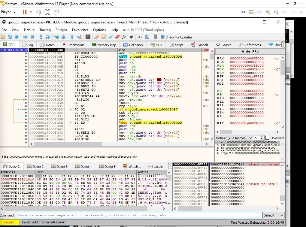The image size is (306, 227).
Task: Click into the Command input field
Action: click(x=138, y=215)
